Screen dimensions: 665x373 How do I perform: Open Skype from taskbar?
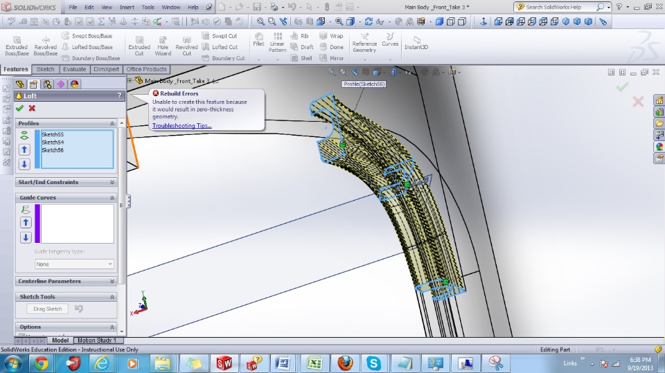pyautogui.click(x=373, y=364)
